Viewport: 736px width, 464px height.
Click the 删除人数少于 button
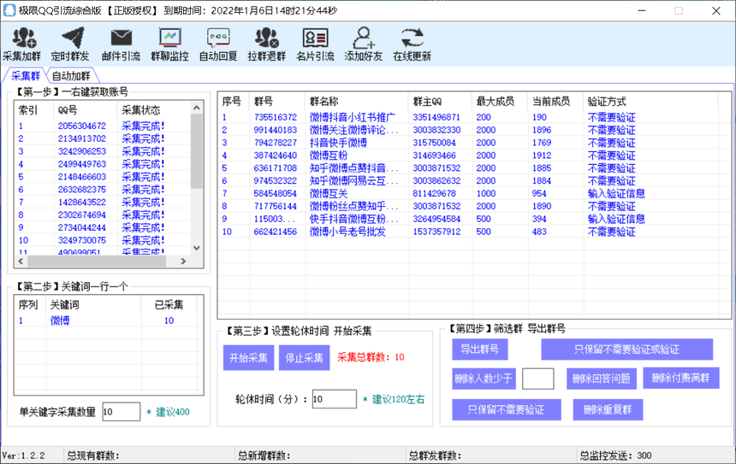point(484,379)
